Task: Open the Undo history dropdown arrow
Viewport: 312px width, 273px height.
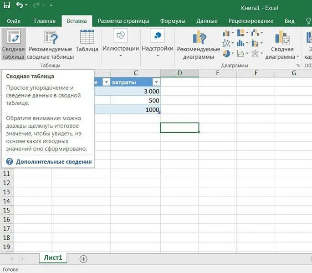Action: [26, 5]
